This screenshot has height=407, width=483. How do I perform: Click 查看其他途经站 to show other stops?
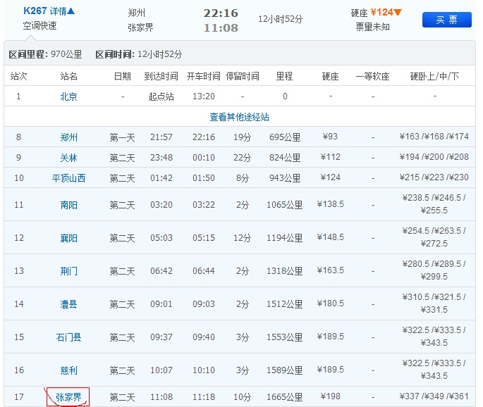[x=239, y=117]
